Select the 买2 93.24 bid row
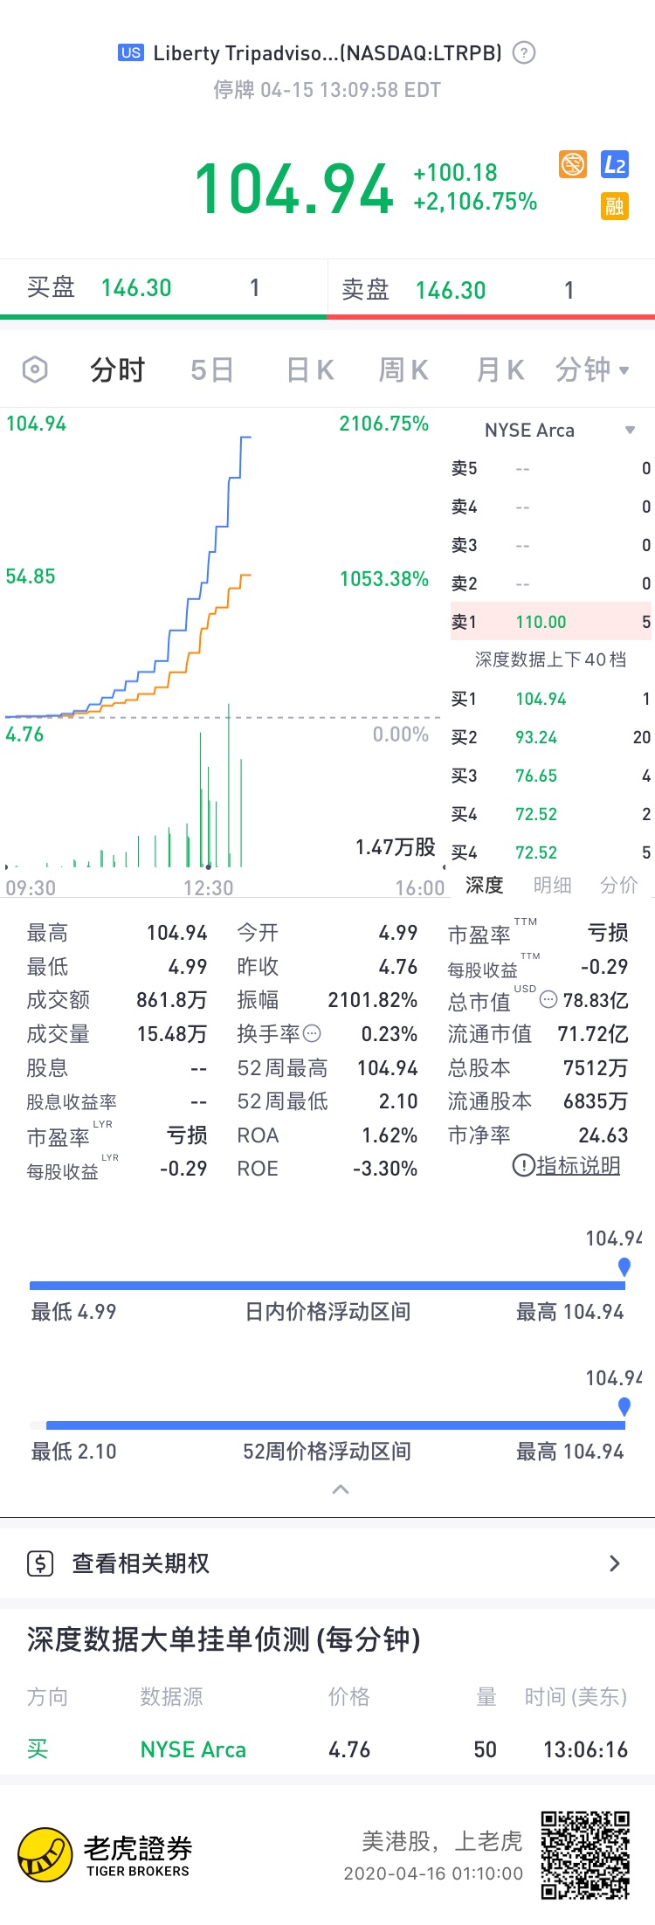 [551, 737]
